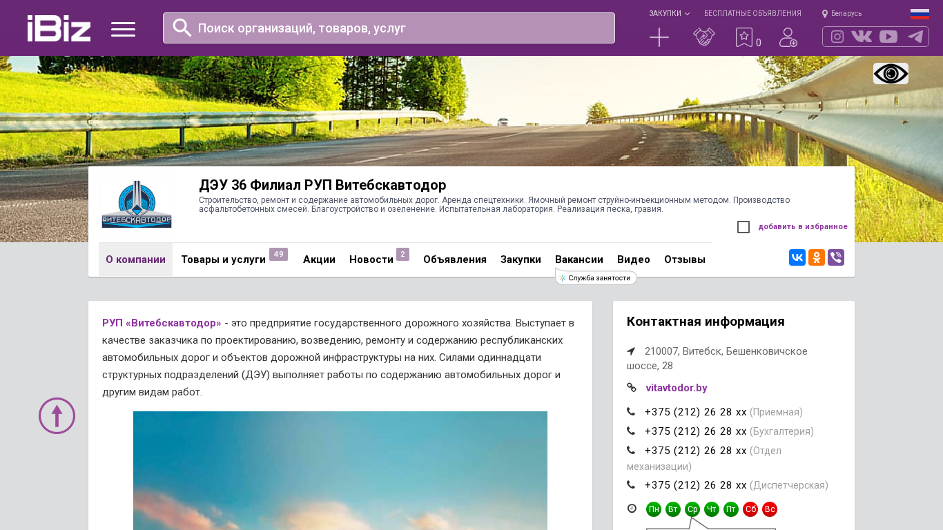Switch to the Видео tab
The image size is (943, 530).
634,259
